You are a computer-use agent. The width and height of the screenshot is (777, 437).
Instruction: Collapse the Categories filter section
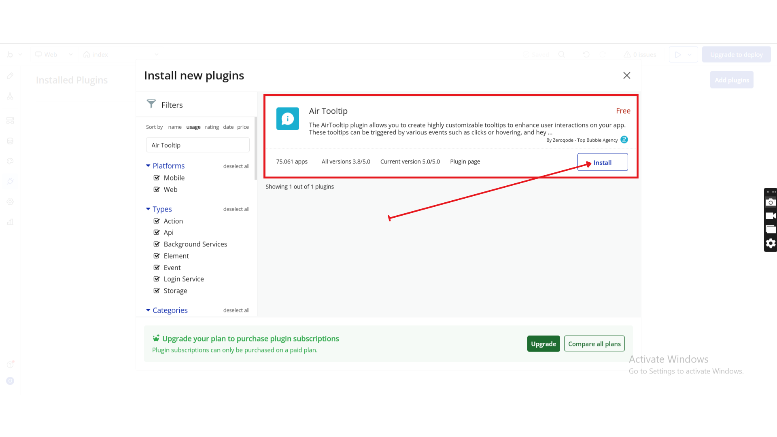[x=148, y=310]
